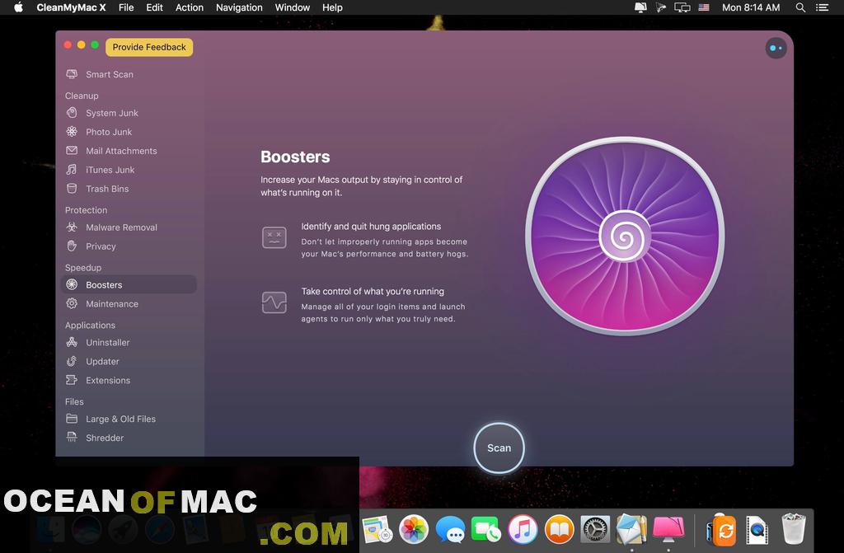Screen dimensions: 844x553
Task: Open the Uninstaller module
Action: [108, 343]
